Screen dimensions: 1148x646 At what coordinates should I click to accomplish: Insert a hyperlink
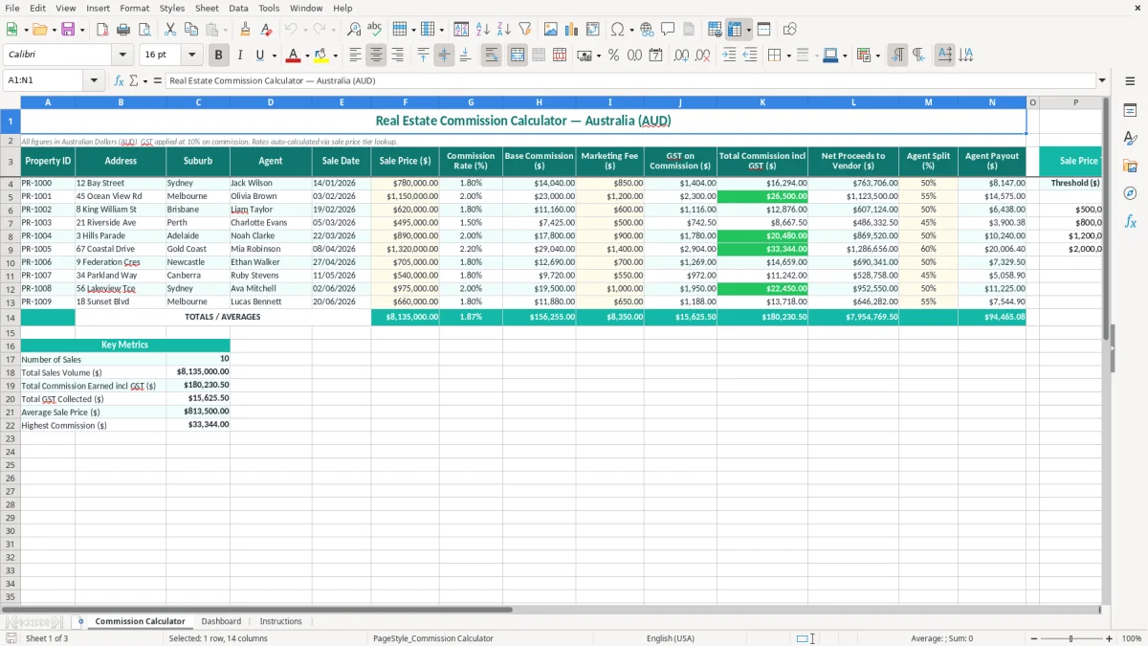click(647, 30)
